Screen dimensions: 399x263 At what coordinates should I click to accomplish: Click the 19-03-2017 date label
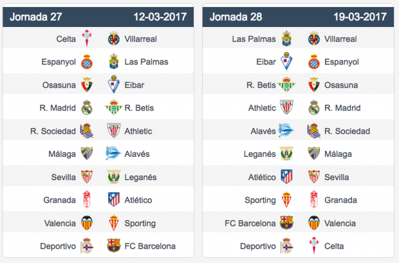360,17
